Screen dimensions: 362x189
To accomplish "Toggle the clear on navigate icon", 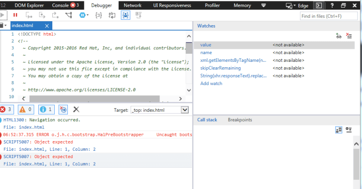I will click(63, 109).
